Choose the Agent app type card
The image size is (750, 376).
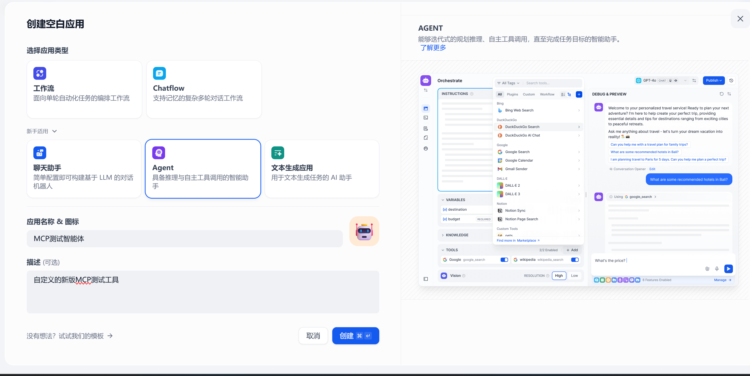203,169
